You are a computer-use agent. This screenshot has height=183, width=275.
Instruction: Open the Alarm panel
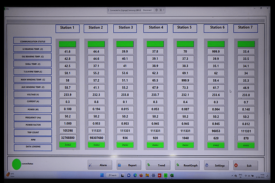pos(100,165)
